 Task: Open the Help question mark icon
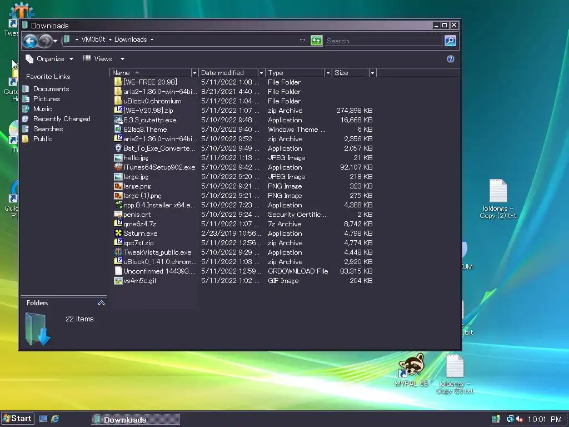450,59
